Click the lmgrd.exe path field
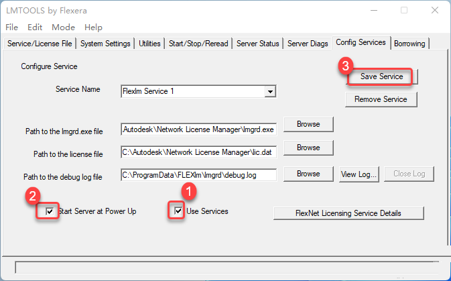451x281 pixels. coord(199,129)
